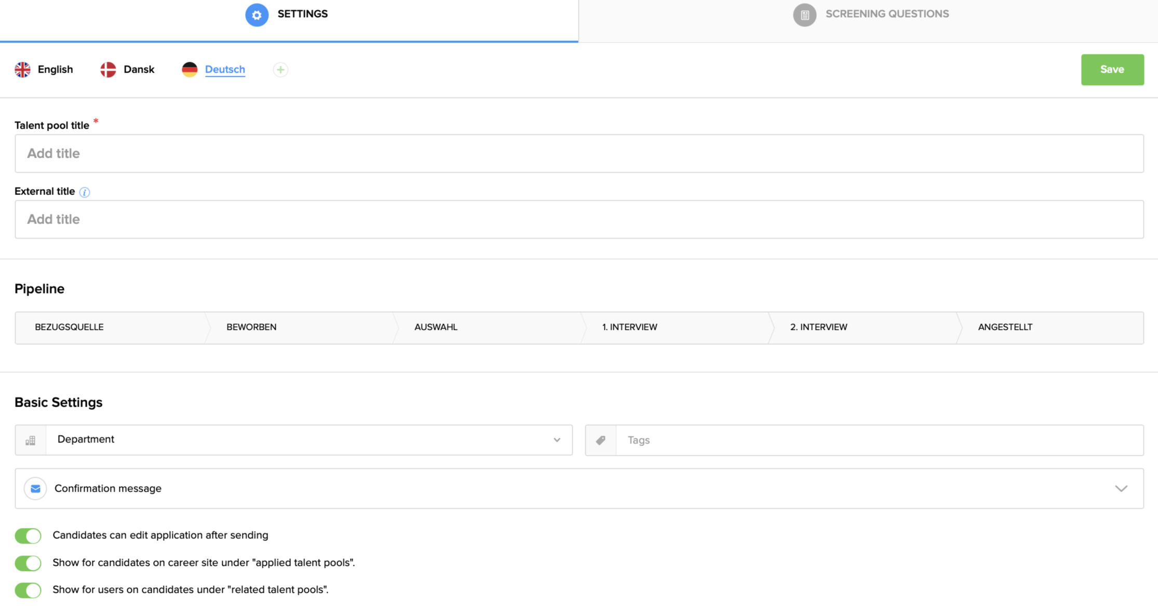Viewport: 1158px width, 613px height.
Task: Select the English flag icon
Action: point(22,69)
